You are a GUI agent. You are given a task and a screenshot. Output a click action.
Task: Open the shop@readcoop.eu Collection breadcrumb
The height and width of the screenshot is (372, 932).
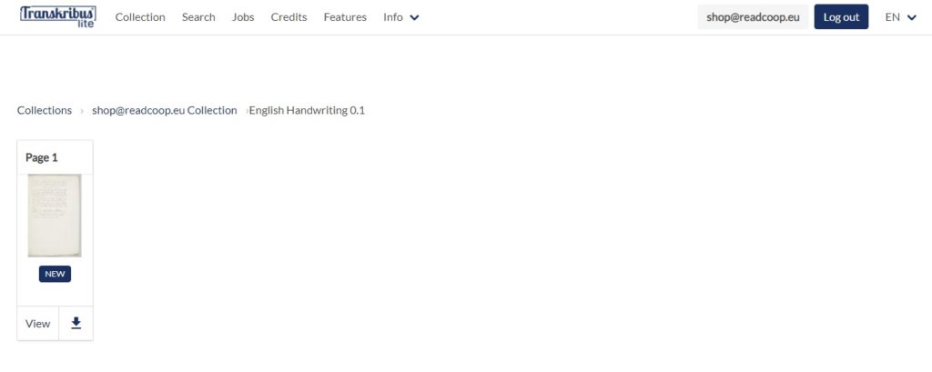click(x=164, y=111)
